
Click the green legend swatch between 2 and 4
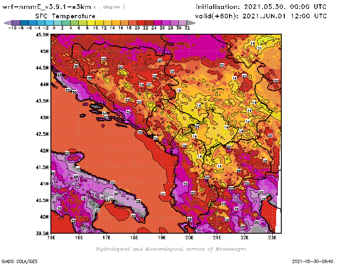[66, 23]
